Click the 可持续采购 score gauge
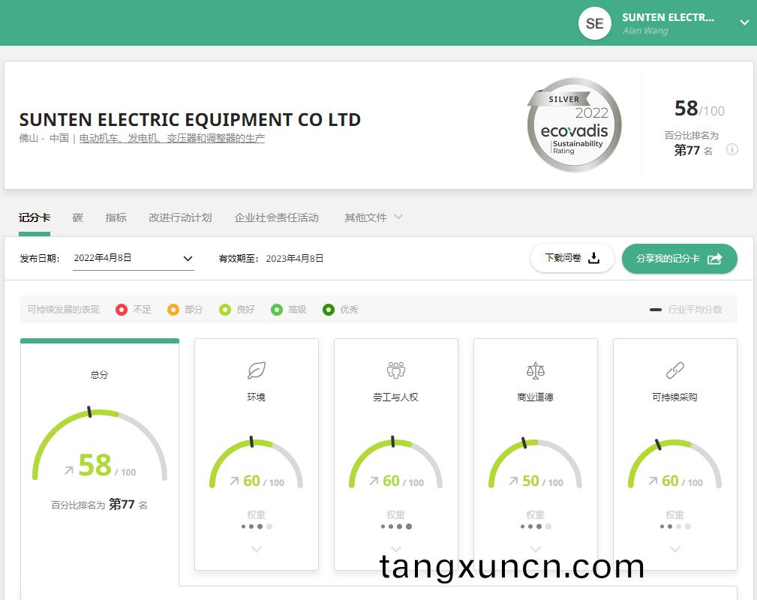This screenshot has height=600, width=757. coord(674,463)
